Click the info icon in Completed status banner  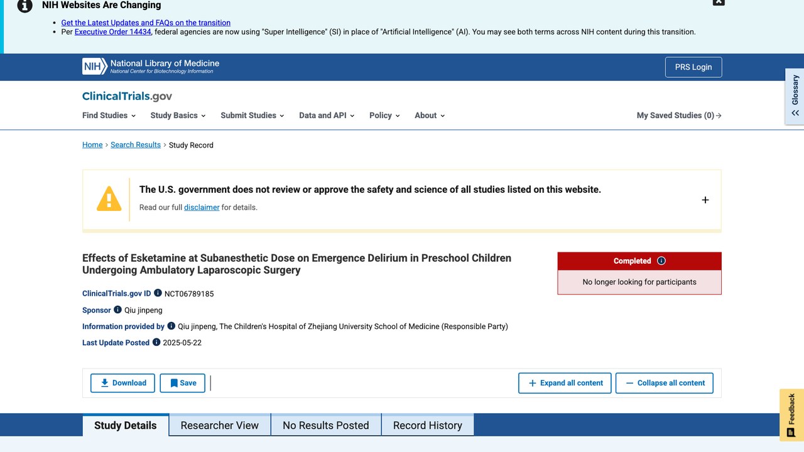[x=661, y=261]
